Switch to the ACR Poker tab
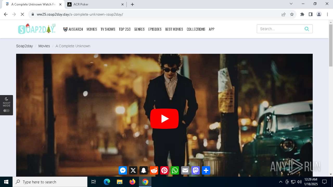 [x=95, y=4]
